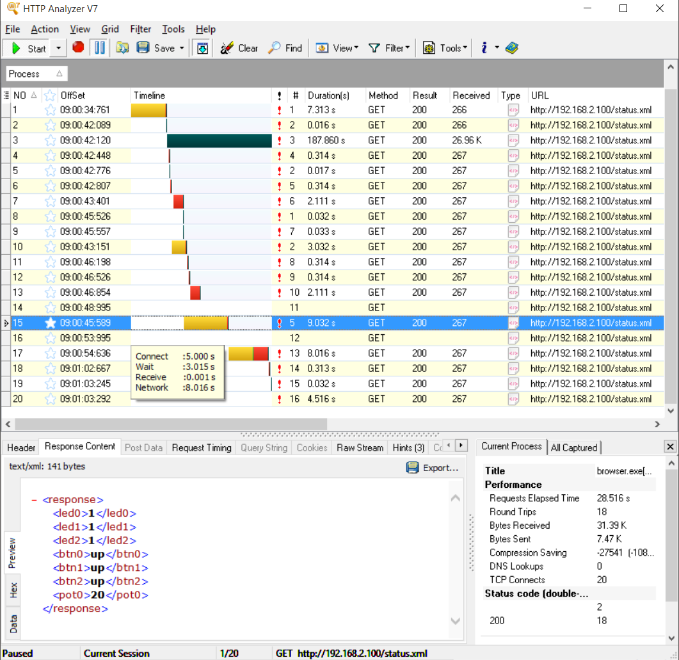Select the vertical Hex view tab
This screenshot has height=660, width=679.
point(13,590)
